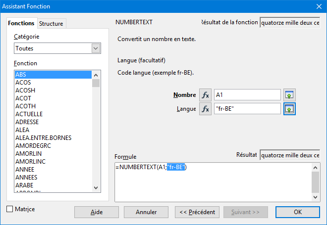The height and width of the screenshot is (225, 327).
Task: Confirm with the OK button
Action: 298,212
